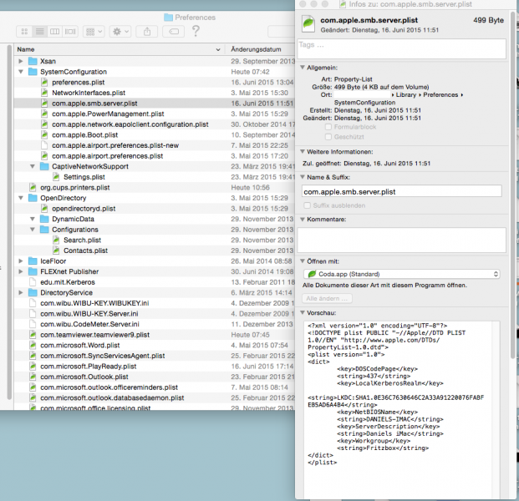Switch Finder to icon view
Screen dimensions: 519x501
coord(24,32)
